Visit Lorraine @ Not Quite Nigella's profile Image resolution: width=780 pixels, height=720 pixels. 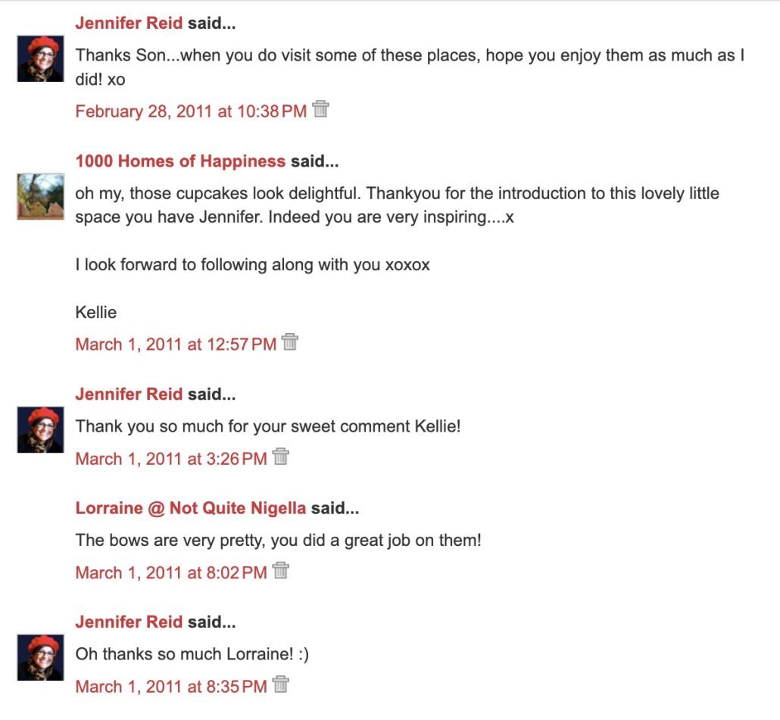pos(190,508)
